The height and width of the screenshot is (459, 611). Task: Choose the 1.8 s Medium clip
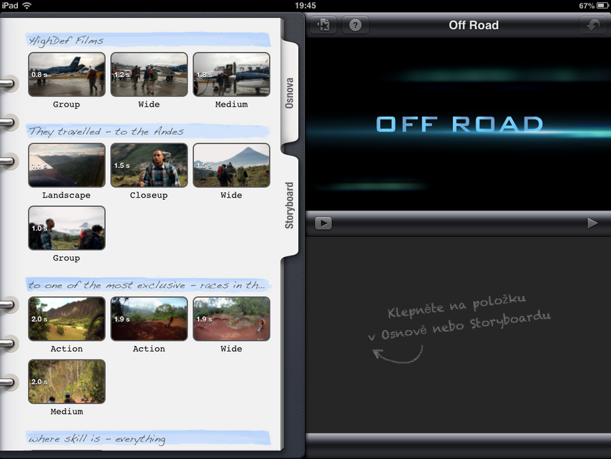pyautogui.click(x=231, y=74)
